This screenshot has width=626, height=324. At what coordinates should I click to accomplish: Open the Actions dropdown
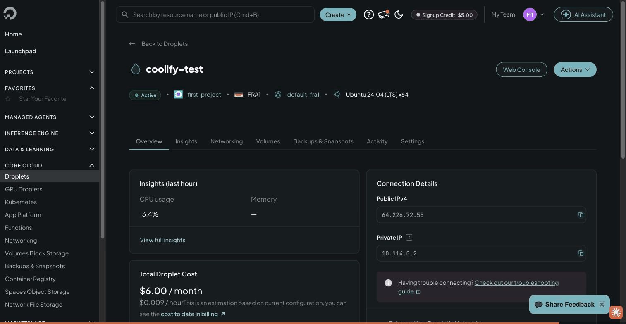click(575, 69)
